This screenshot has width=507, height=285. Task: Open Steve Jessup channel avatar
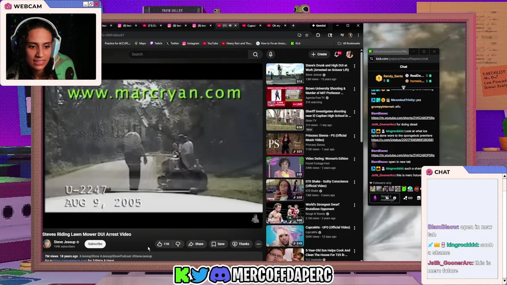(x=47, y=244)
